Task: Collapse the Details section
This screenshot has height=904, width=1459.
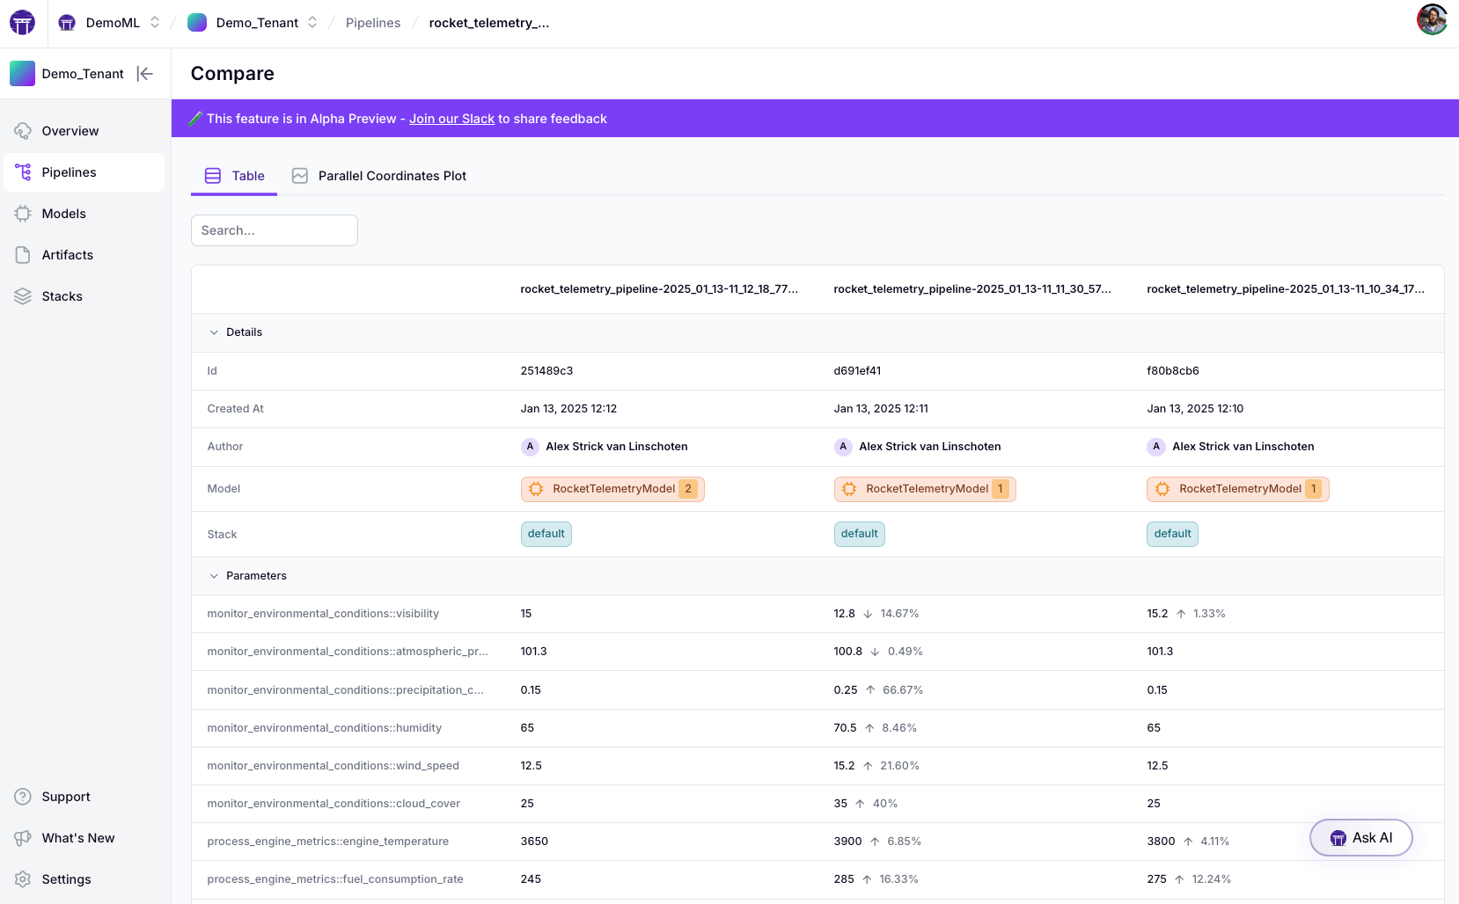Action: (x=214, y=332)
